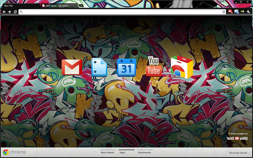Screen dimensions: 253x158
Task: Switch to Bookmarks section
Action: coord(145,153)
